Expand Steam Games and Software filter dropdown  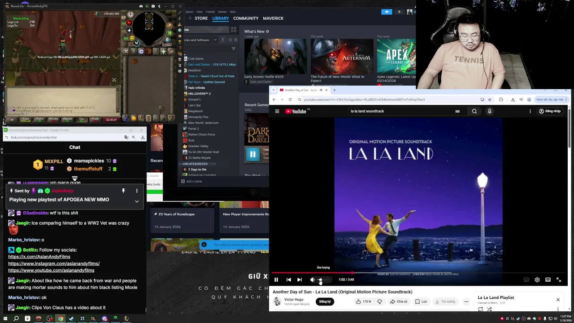(215, 40)
